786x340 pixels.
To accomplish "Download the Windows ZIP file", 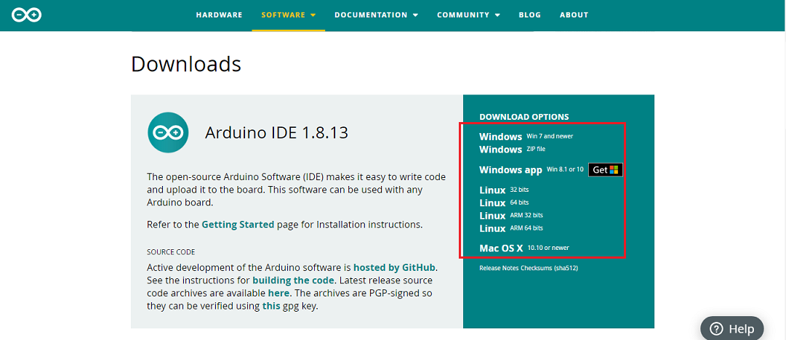I will pyautogui.click(x=513, y=149).
